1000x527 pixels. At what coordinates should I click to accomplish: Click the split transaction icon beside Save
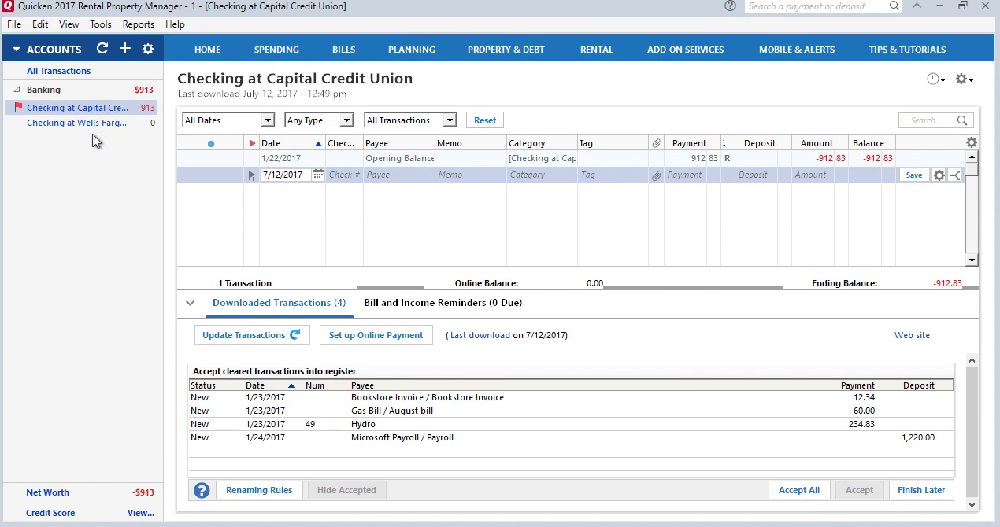click(954, 175)
